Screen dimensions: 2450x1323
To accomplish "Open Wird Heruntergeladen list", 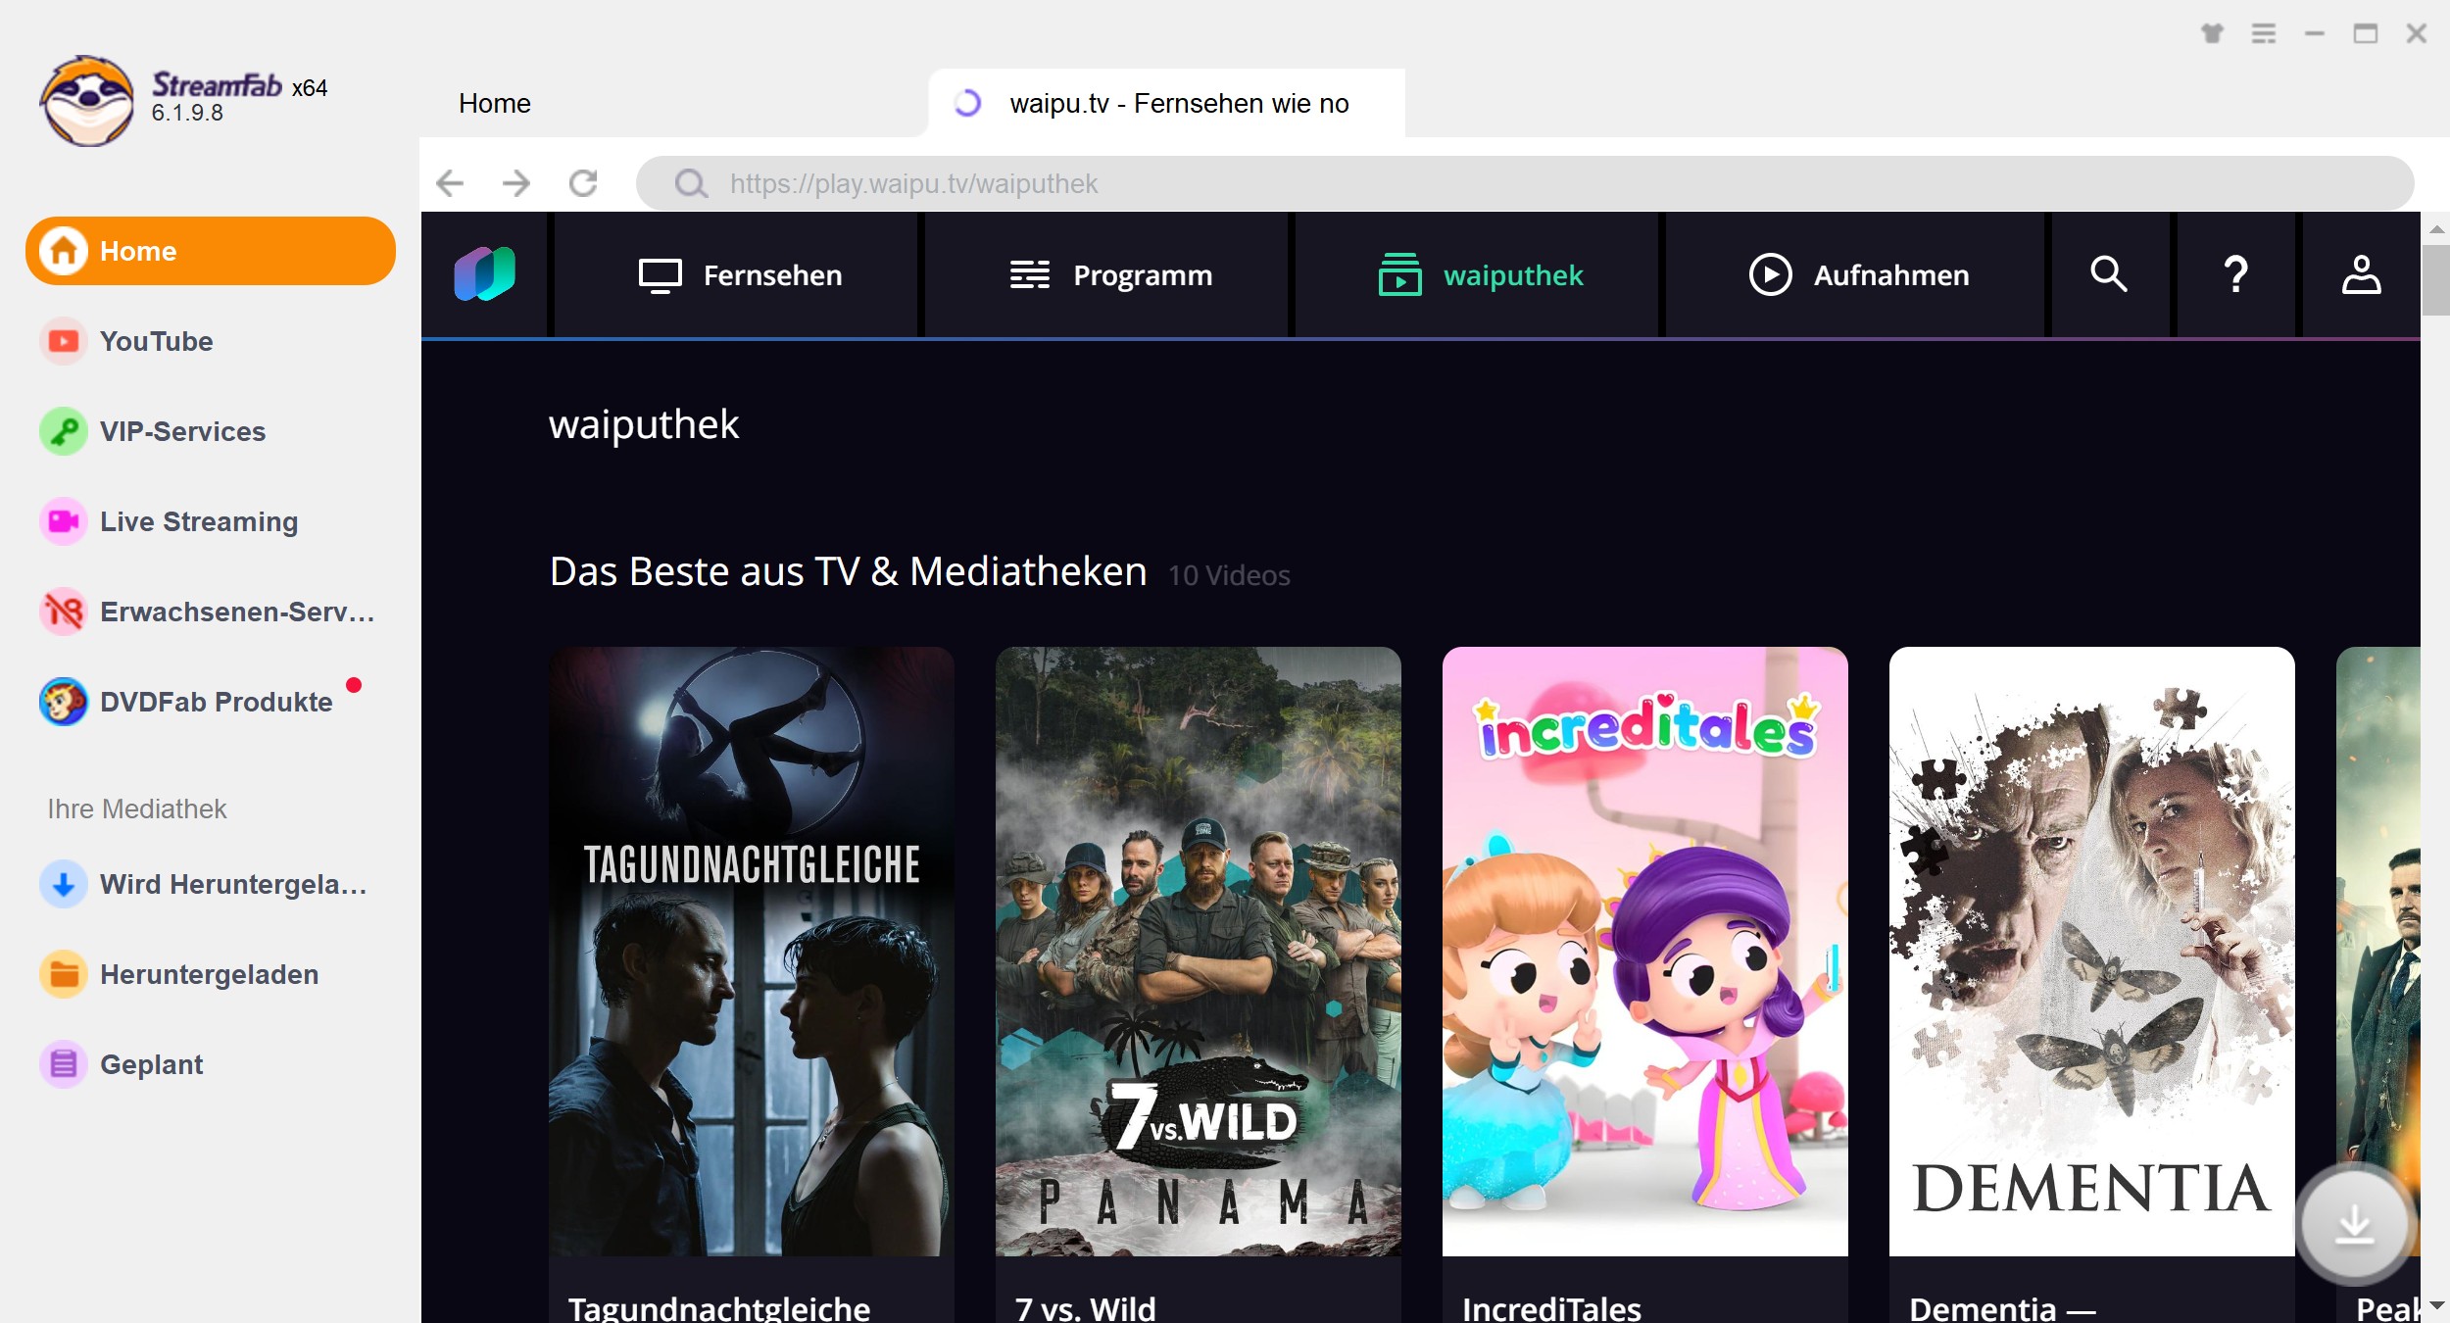I will pos(211,884).
